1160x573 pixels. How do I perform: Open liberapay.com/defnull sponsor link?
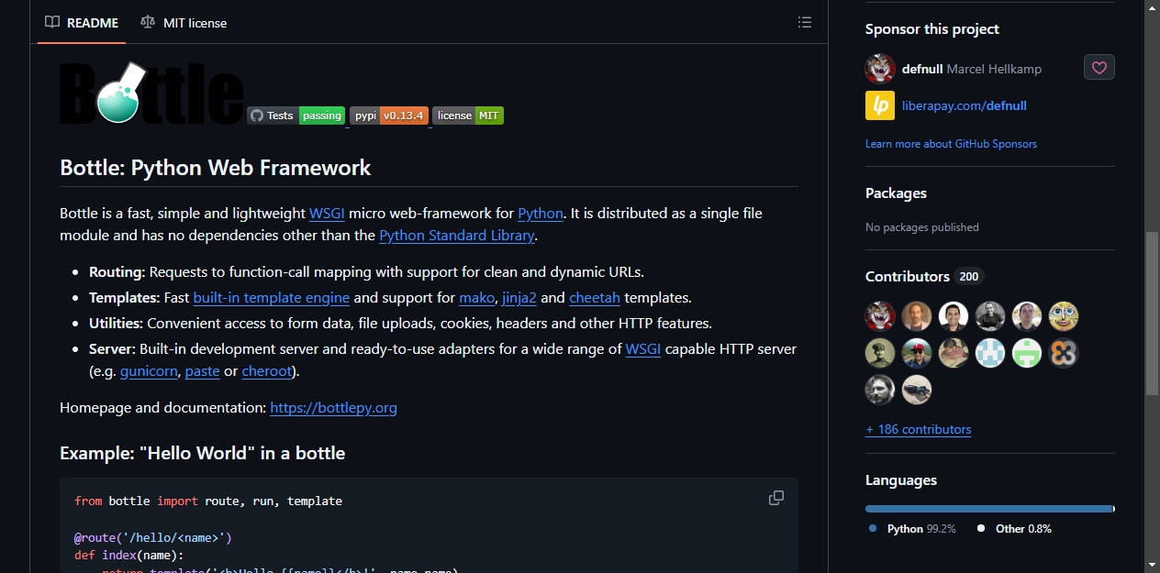click(965, 105)
